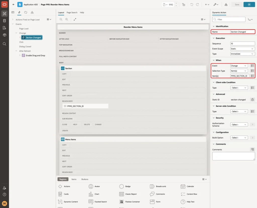Click the Static ID lock icon
The width and height of the screenshot is (257, 208).
252,99
